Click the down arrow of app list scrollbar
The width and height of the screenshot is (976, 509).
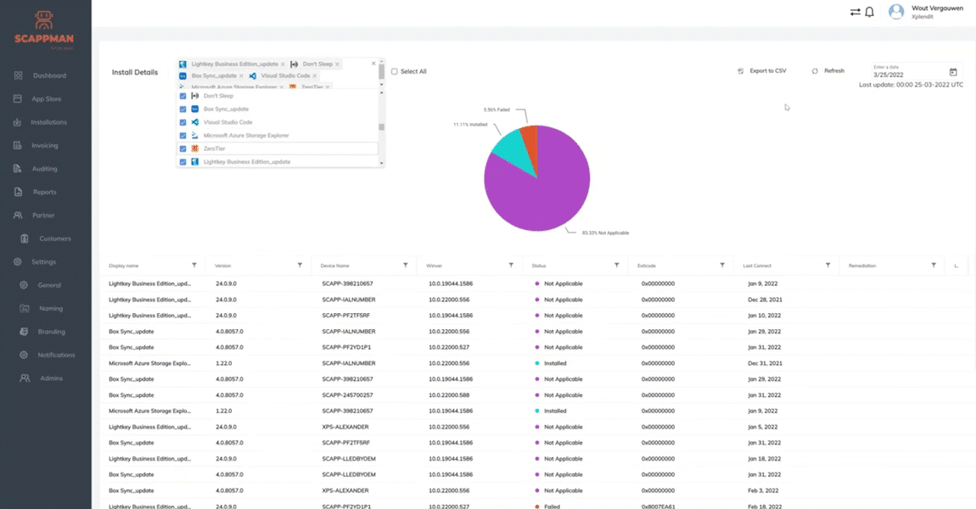pyautogui.click(x=382, y=163)
